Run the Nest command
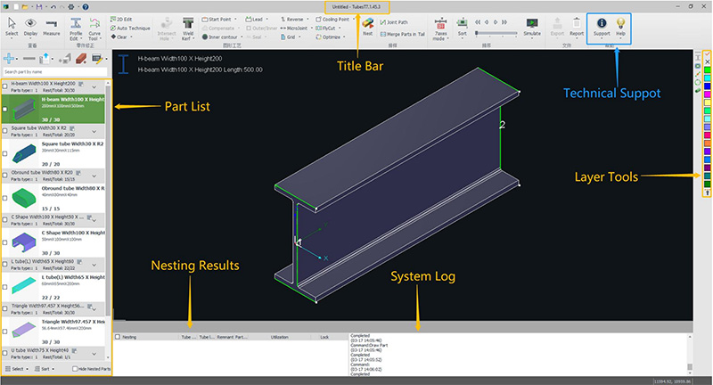Image resolution: width=713 pixels, height=385 pixels. (368, 25)
